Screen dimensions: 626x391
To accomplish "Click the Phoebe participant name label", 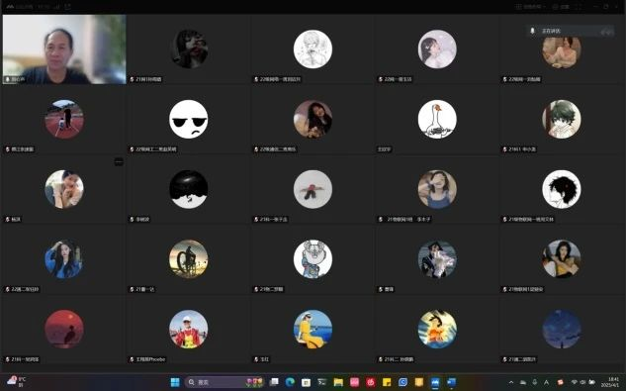I will point(150,359).
